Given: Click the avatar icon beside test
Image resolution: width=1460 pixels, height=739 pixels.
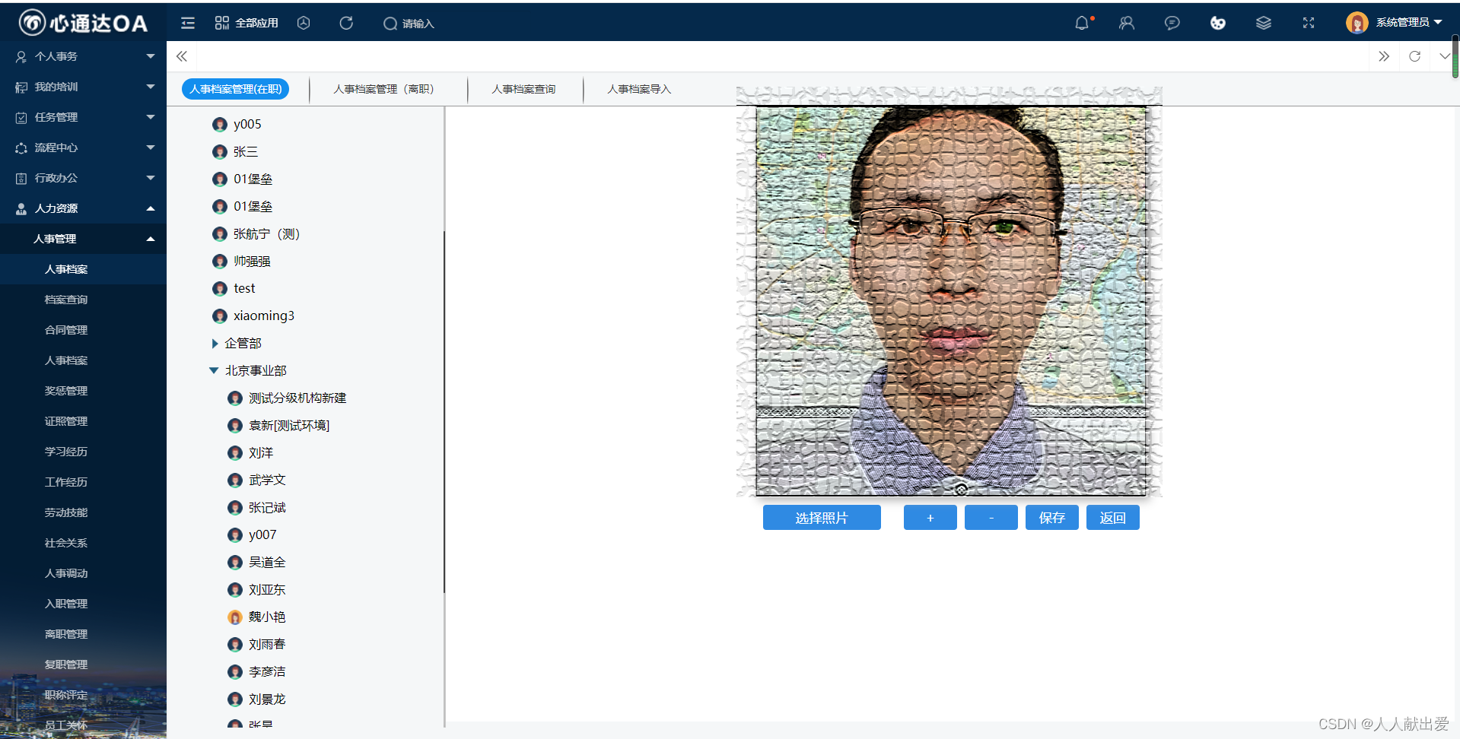Looking at the screenshot, I should point(220,289).
